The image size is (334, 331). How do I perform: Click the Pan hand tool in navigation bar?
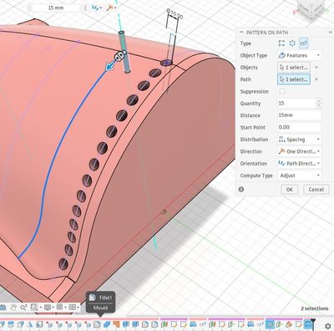(x=13, y=308)
